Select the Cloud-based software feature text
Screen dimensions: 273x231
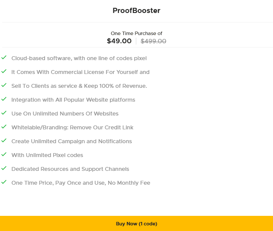(79, 58)
